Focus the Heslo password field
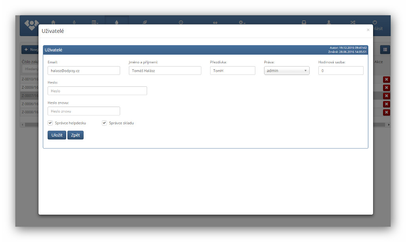This screenshot has height=242, width=406. (x=97, y=91)
